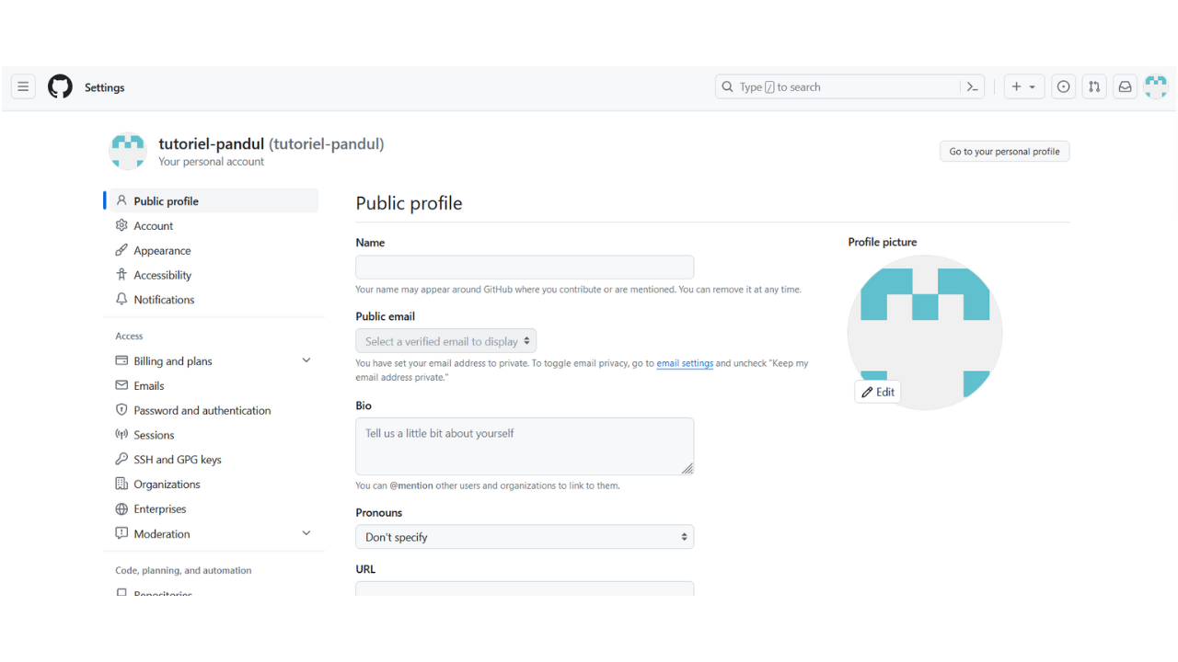The image size is (1178, 662).
Task: Switch to the Appearance settings section
Action: tap(163, 250)
